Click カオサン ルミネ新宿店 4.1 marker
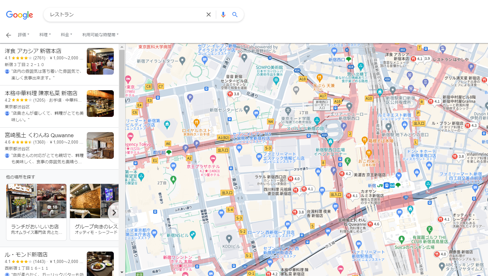The height and width of the screenshot is (276, 488). coord(352,196)
